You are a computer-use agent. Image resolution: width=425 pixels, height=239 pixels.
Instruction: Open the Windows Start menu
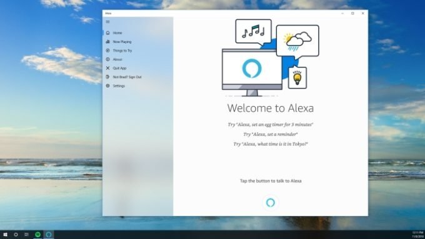pyautogui.click(x=5, y=235)
